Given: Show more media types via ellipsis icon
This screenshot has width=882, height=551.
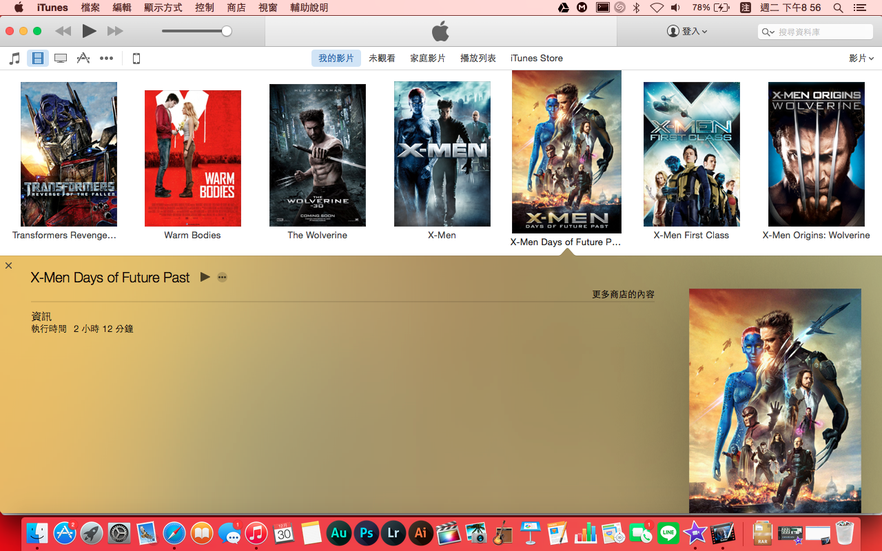Looking at the screenshot, I should (x=106, y=59).
